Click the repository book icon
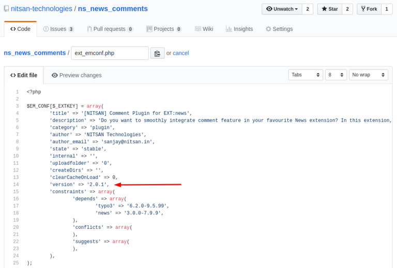The image size is (397, 268). [6, 9]
